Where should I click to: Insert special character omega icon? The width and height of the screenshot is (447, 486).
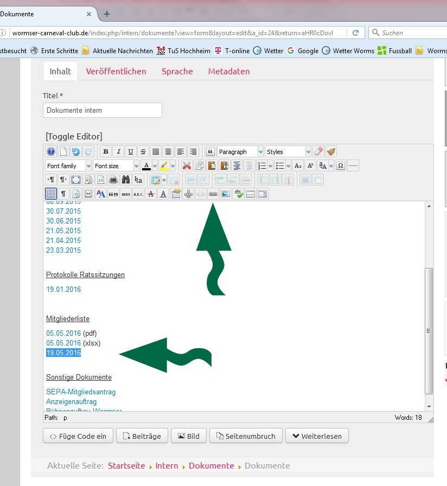pos(341,166)
